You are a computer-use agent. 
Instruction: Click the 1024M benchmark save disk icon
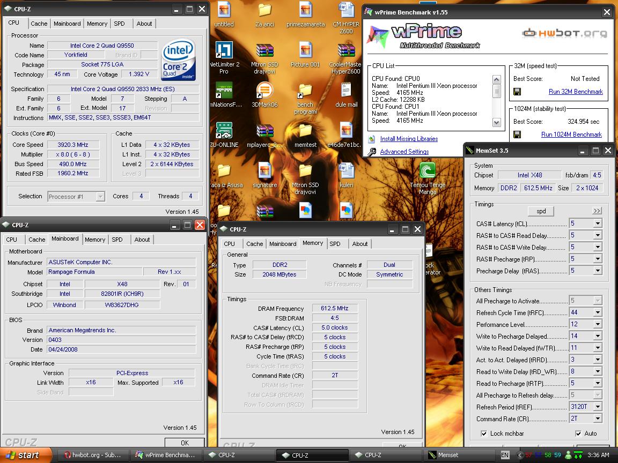(517, 135)
